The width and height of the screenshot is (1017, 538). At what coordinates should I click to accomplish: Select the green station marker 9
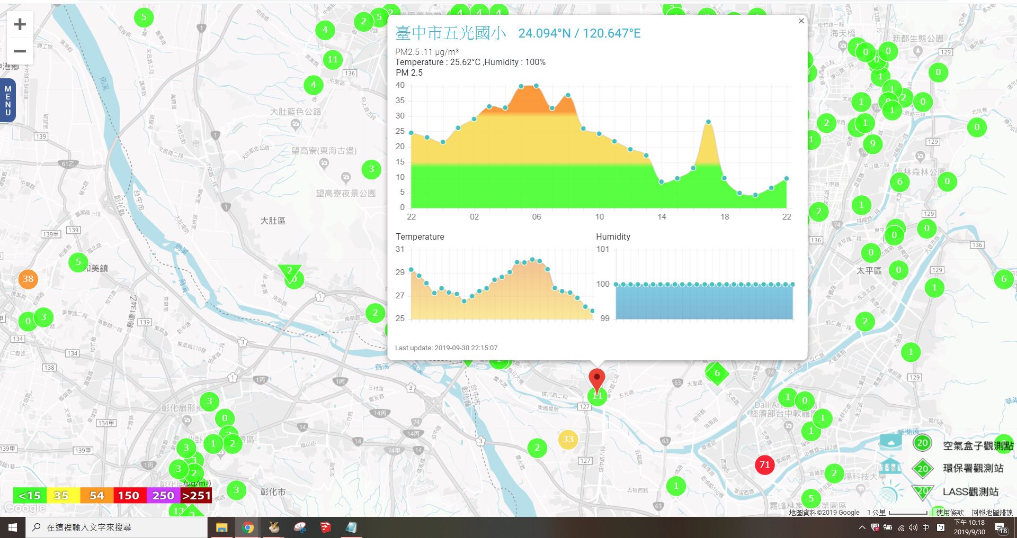pyautogui.click(x=872, y=143)
